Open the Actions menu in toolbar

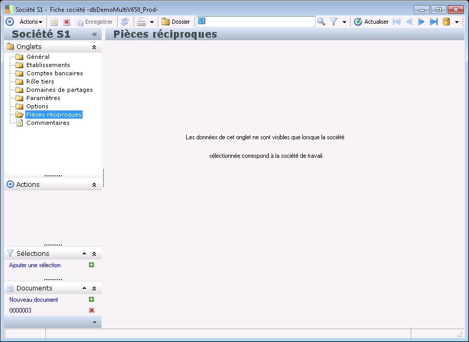(x=31, y=22)
